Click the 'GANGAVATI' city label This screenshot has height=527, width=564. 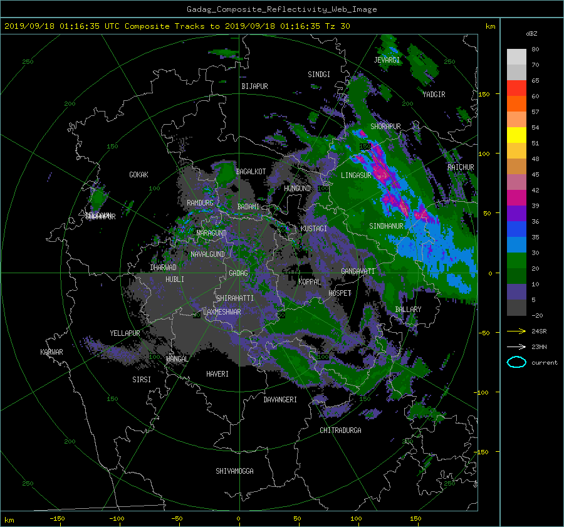358,271
